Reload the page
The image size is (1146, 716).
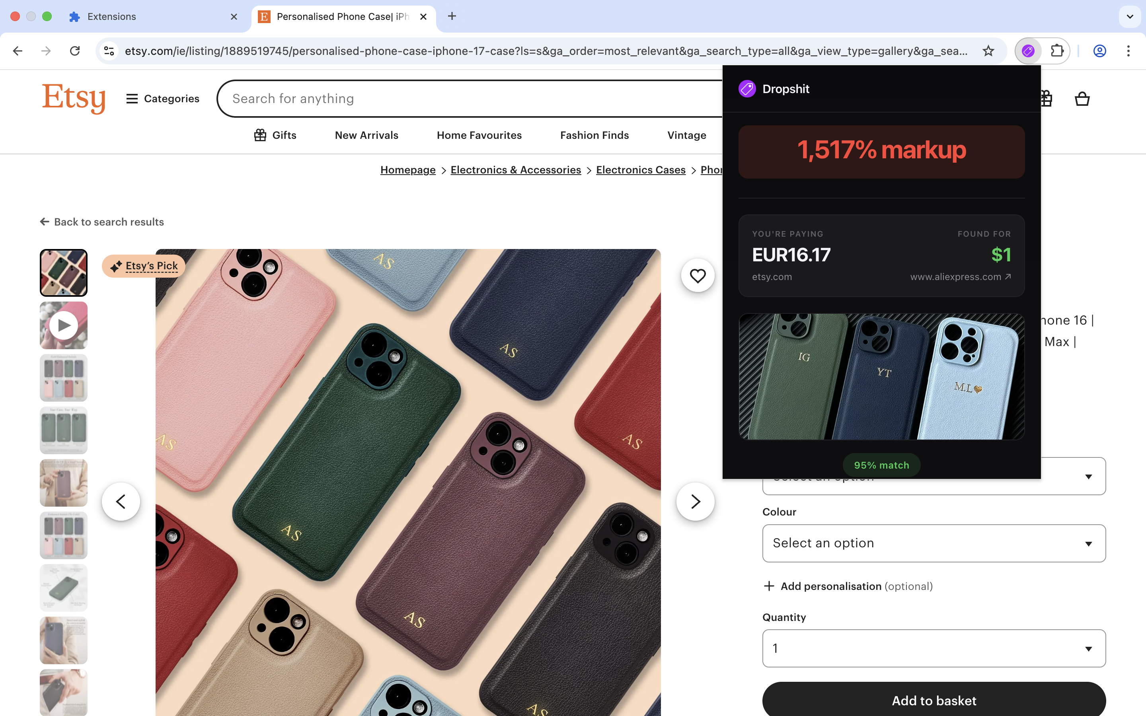[75, 51]
